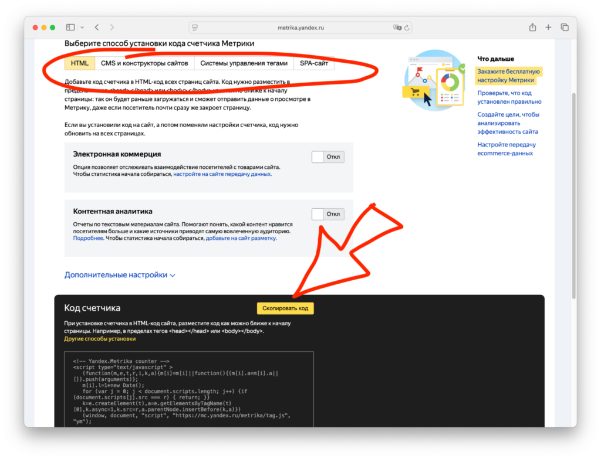This screenshot has width=601, height=459.
Task: Minimize the window with the yellow button
Action: coord(43,28)
